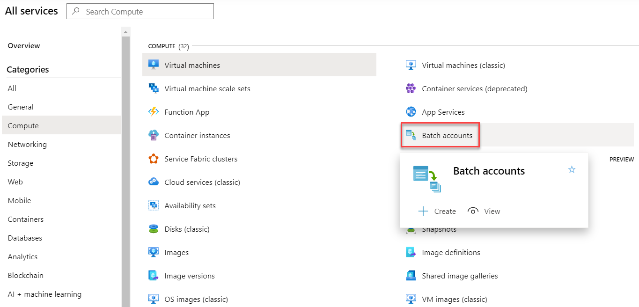The height and width of the screenshot is (307, 639).
Task: Click the Availability sets icon
Action: 154,205
